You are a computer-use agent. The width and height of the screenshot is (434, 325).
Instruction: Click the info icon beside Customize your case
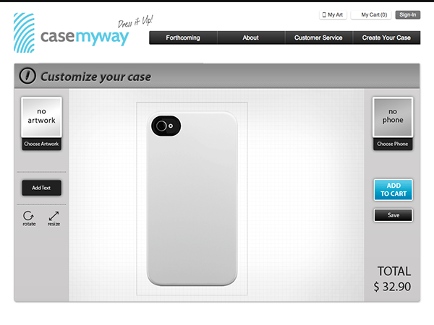click(27, 76)
